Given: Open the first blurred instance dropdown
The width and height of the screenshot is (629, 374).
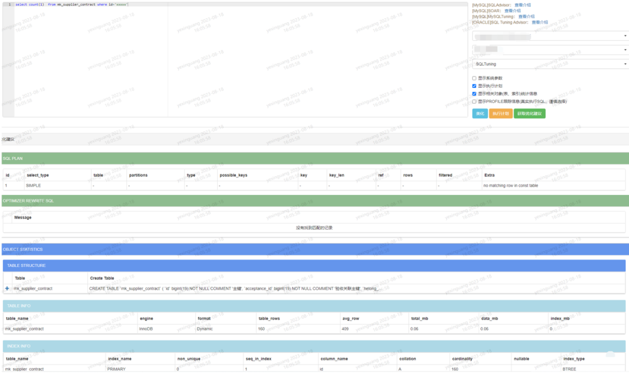Looking at the screenshot, I should (x=550, y=36).
